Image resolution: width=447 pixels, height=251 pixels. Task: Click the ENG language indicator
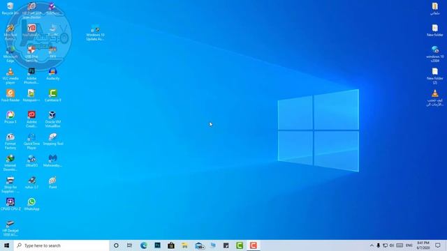pyautogui.click(x=409, y=245)
